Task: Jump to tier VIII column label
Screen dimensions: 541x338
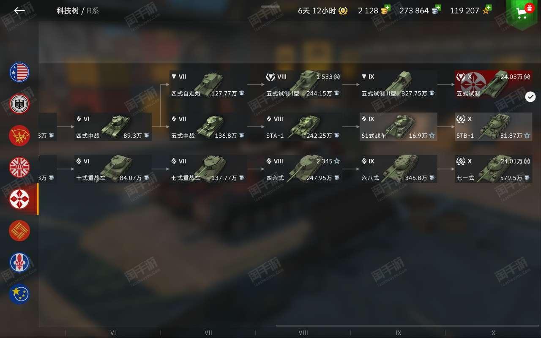Action: point(303,333)
